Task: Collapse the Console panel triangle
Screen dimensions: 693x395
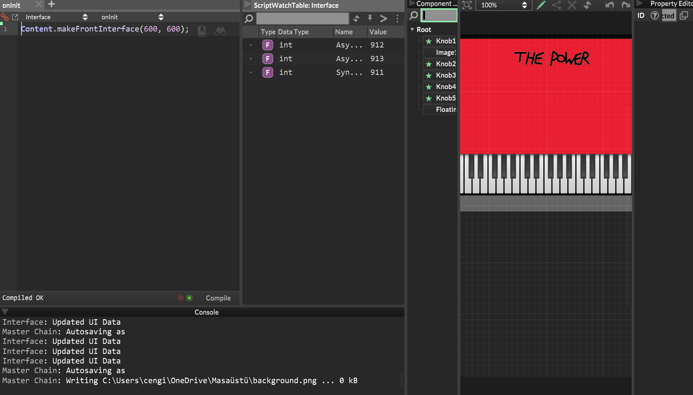Action: (5, 312)
